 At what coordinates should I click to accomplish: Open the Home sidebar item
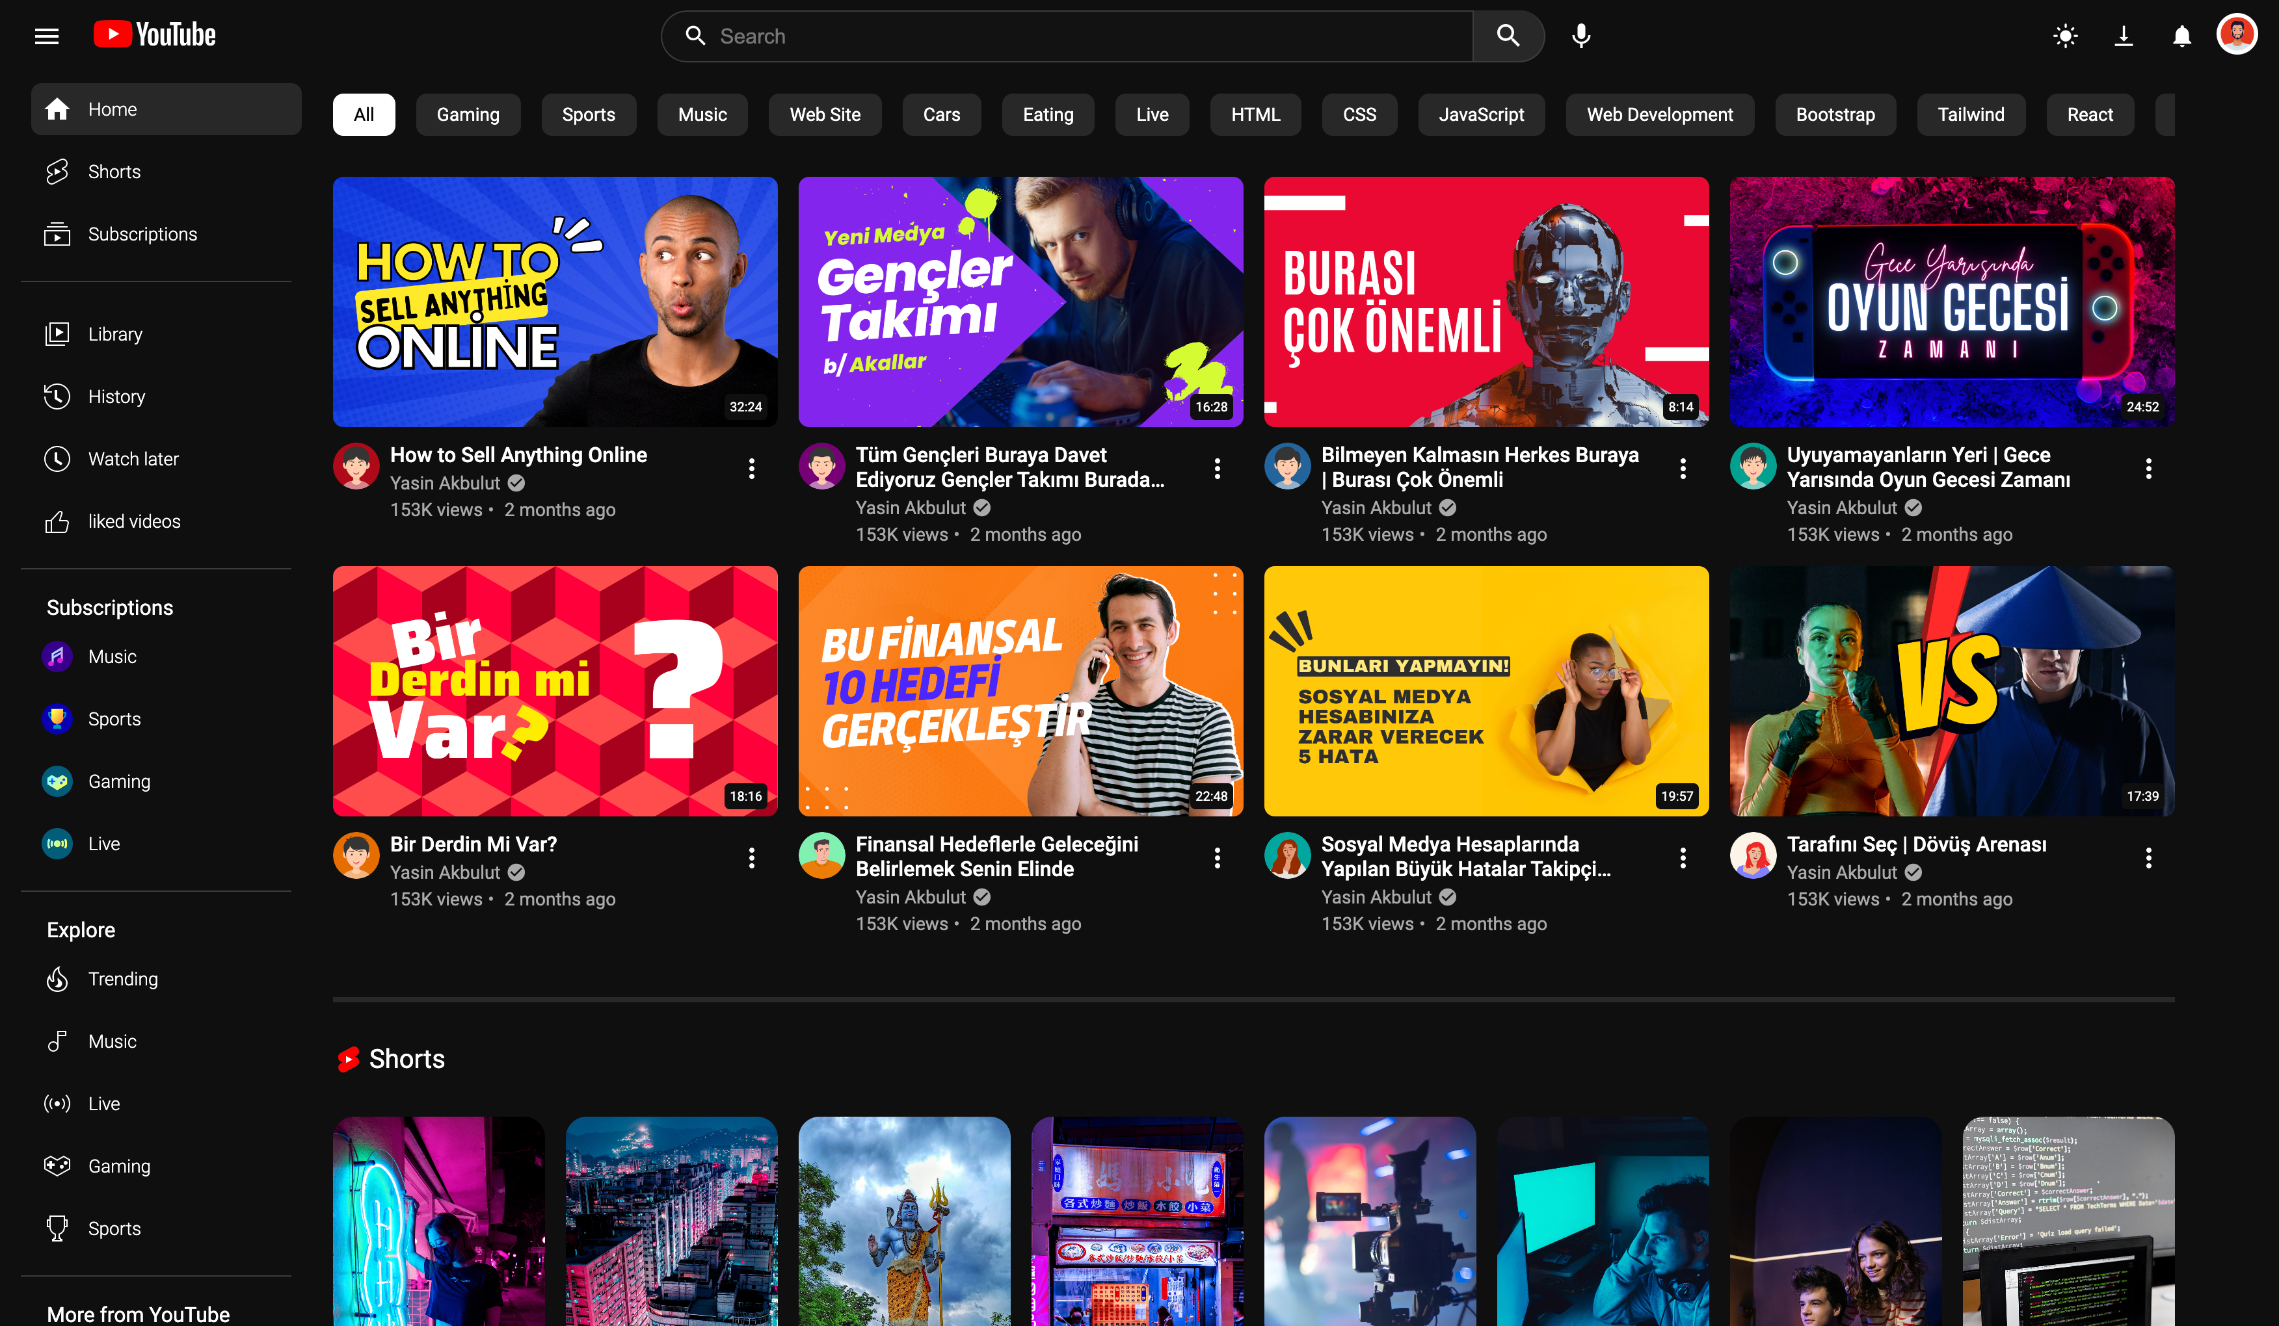coord(167,109)
